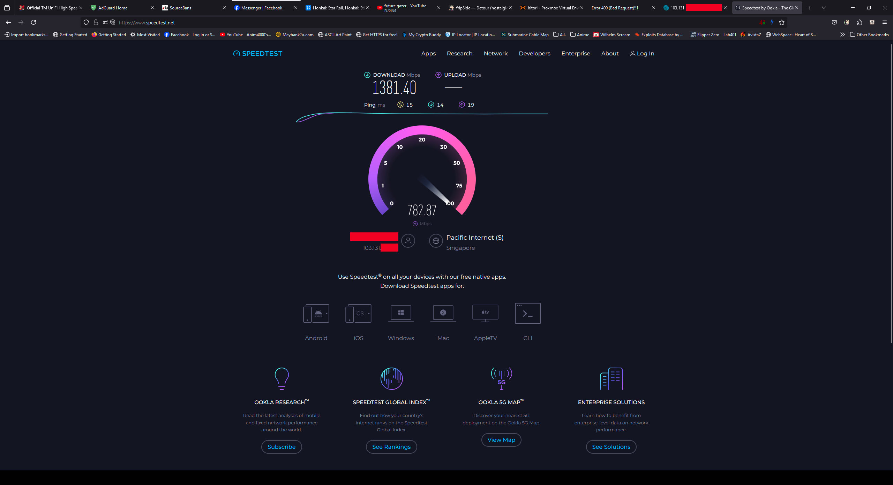
Task: Show more bookmarks with double chevron
Action: point(842,34)
